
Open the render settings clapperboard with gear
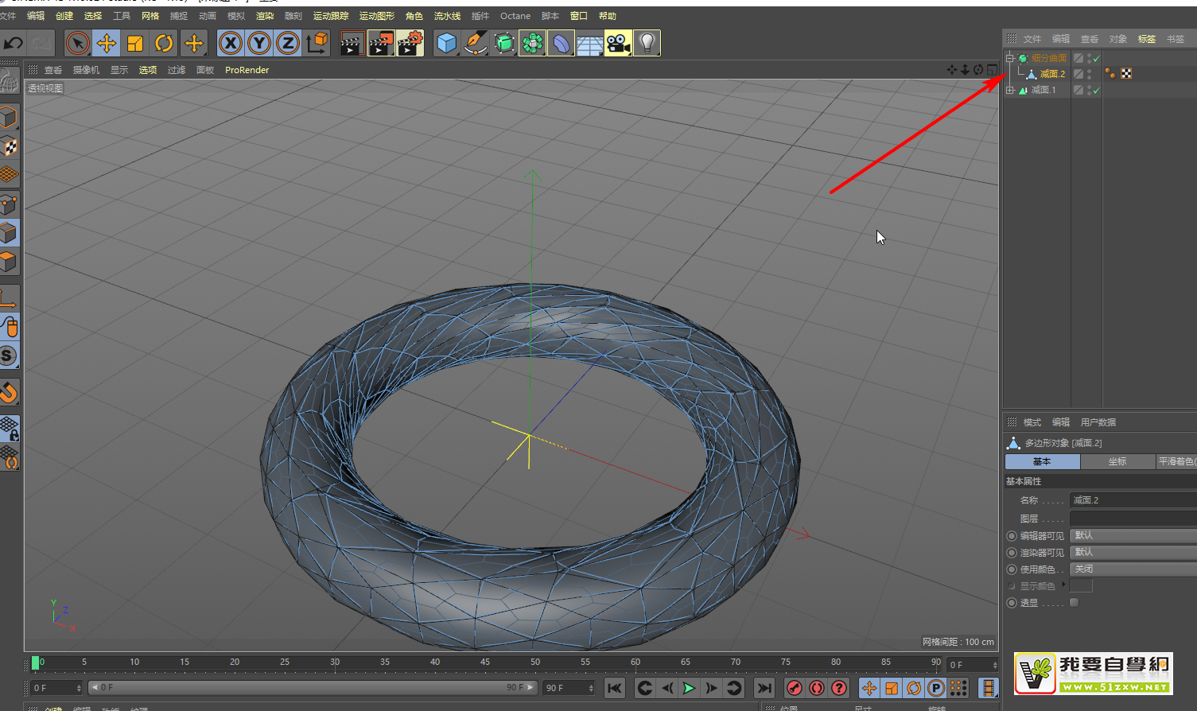(x=410, y=43)
